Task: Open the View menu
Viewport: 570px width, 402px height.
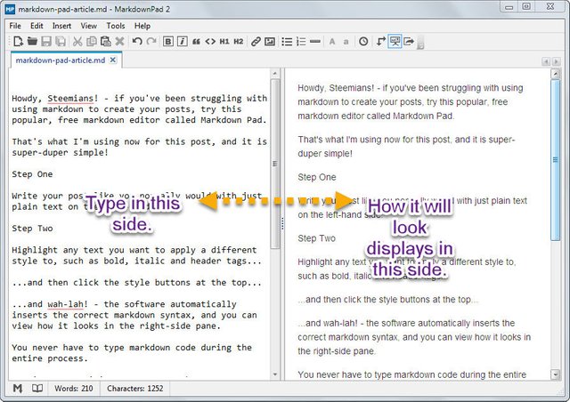Action: tap(89, 26)
